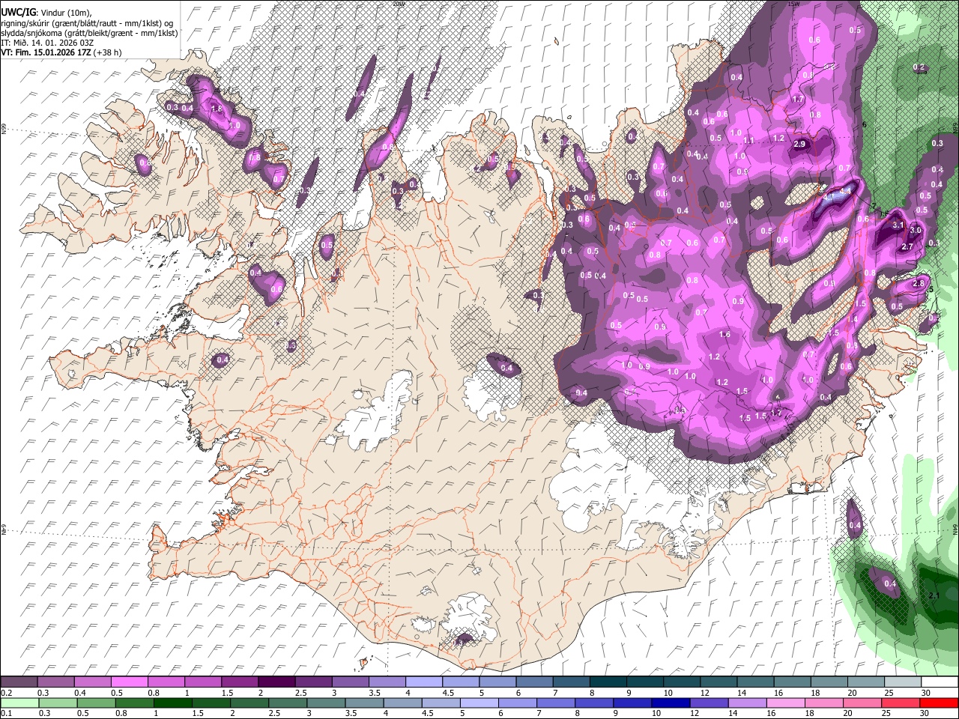Click the 2.1 value in green offshore area
The height and width of the screenshot is (719, 959).
(934, 595)
